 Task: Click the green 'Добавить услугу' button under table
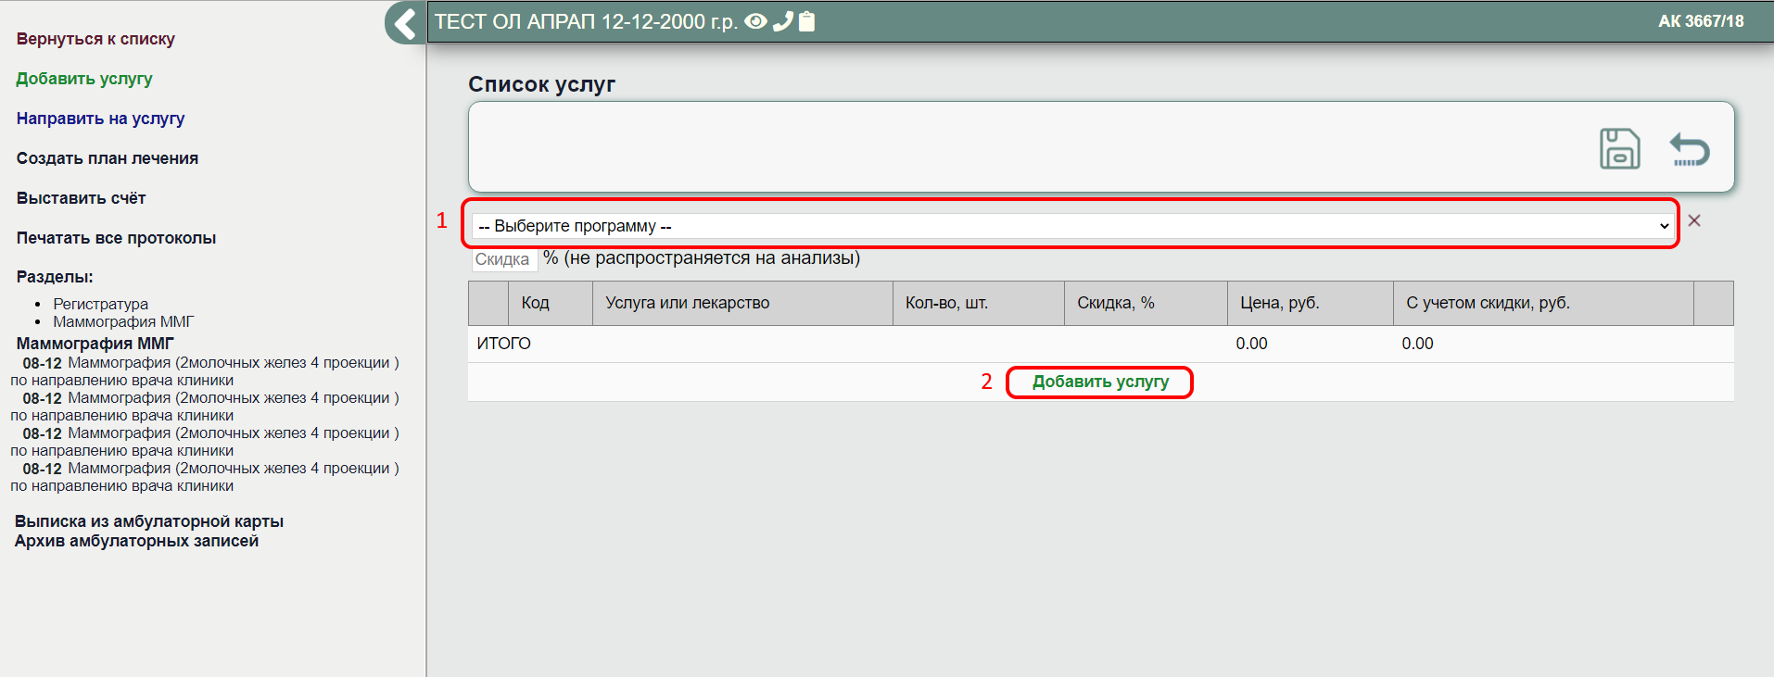tap(1100, 382)
